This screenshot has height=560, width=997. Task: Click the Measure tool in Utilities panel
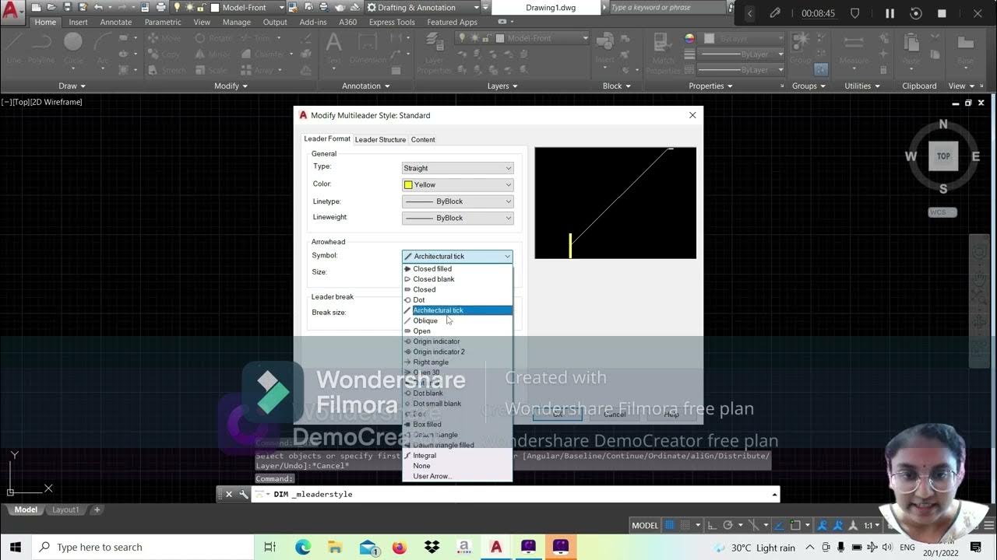click(x=854, y=48)
